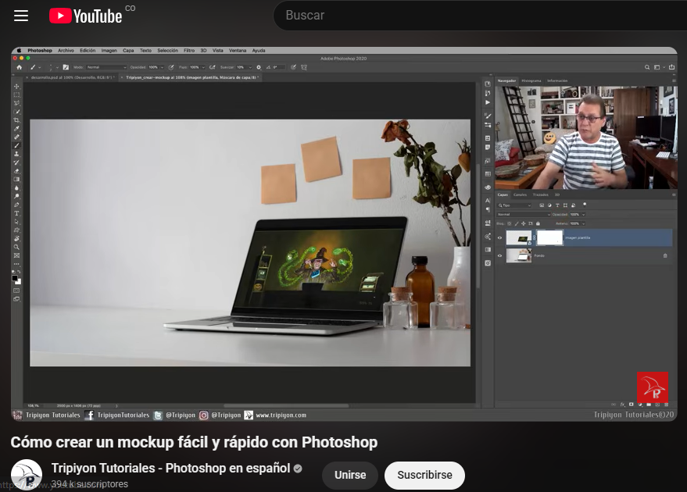Viewport: 687px width, 492px height.
Task: Click the Photoshop search magnifier icon
Action: point(646,67)
